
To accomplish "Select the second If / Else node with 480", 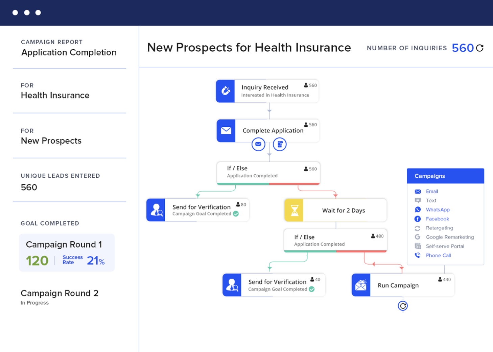I will coord(335,240).
